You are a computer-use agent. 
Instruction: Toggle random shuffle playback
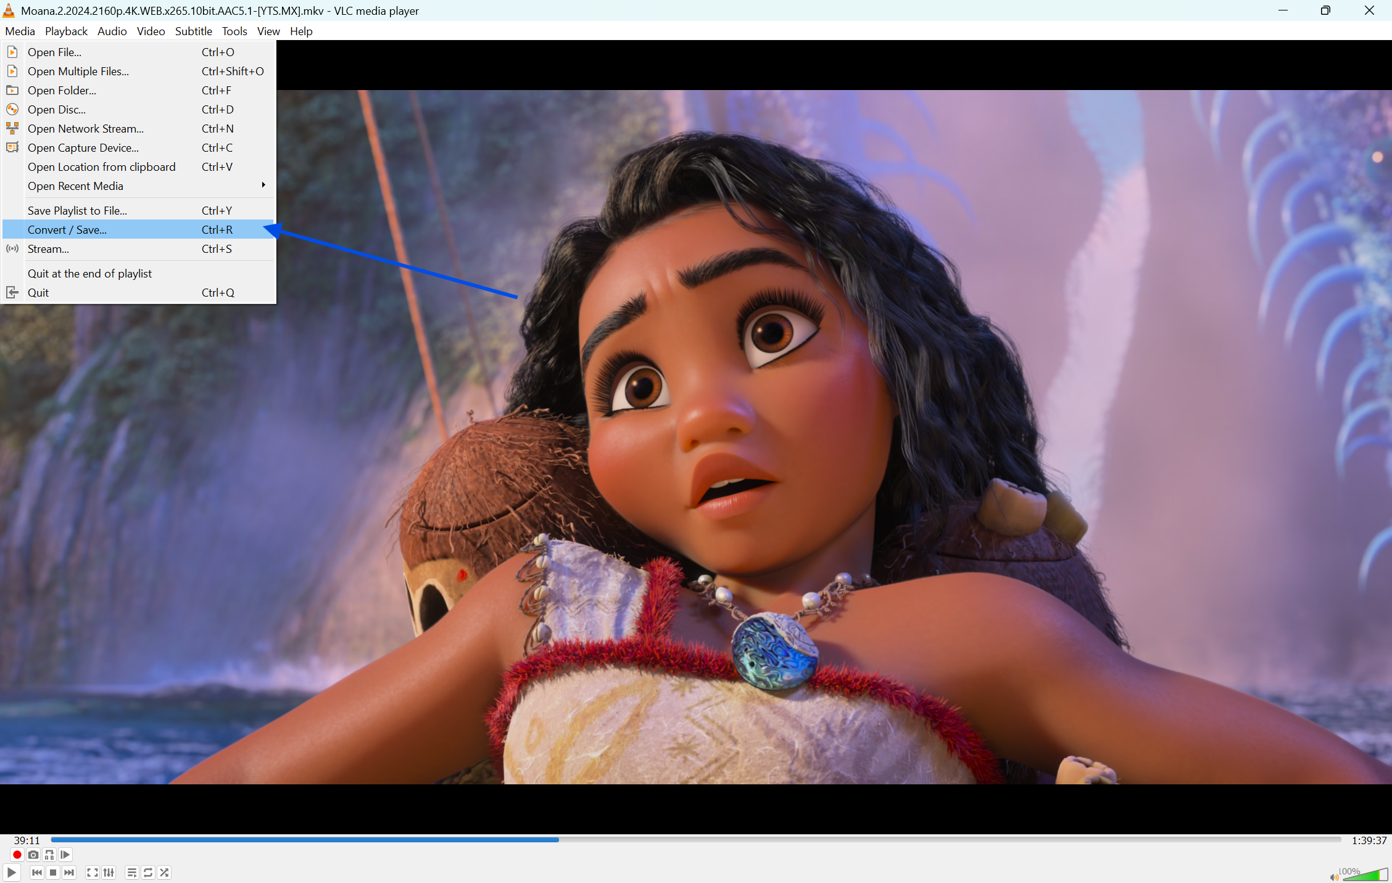point(164,873)
